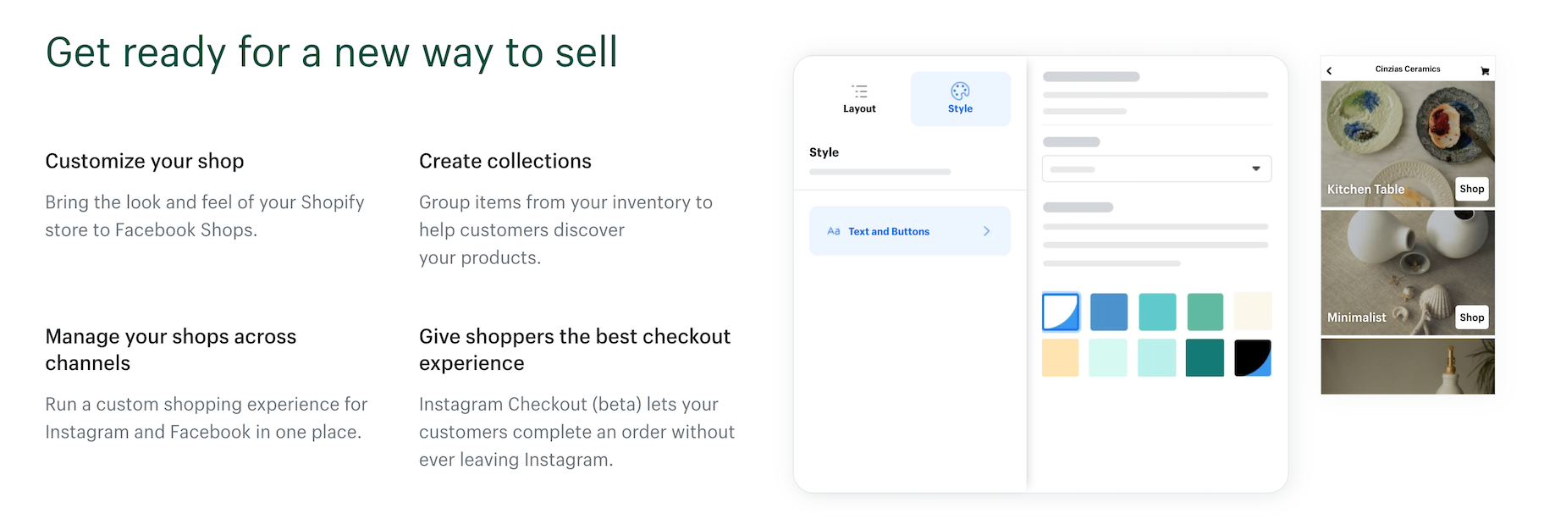Click Shop for the Minimalist collection
The width and height of the screenshot is (1544, 519).
[1471, 317]
